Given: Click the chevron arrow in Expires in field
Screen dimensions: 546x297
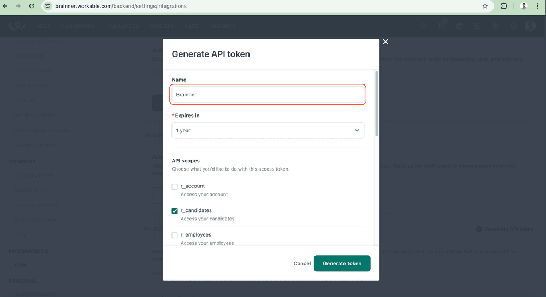Looking at the screenshot, I should click(x=357, y=130).
